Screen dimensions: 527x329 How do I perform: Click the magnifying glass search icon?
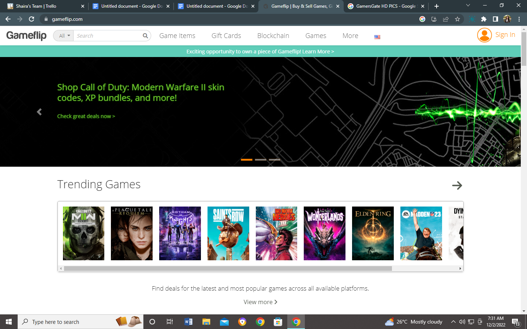[145, 35]
